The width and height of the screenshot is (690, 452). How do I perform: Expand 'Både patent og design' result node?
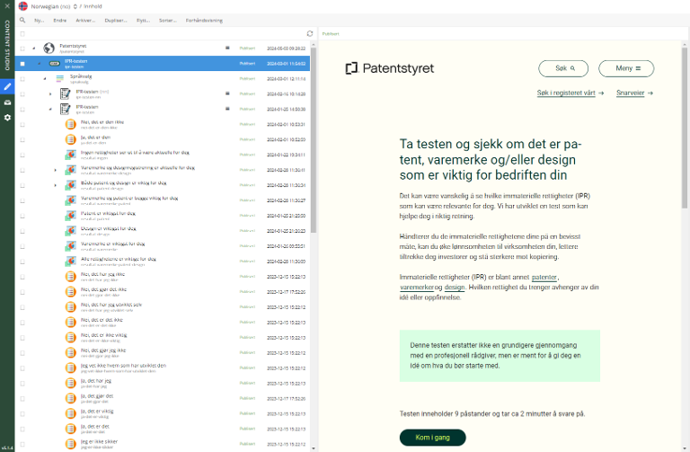tap(55, 185)
